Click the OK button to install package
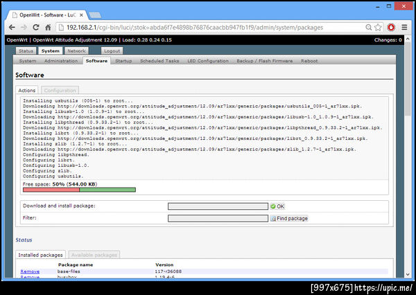 (x=277, y=206)
